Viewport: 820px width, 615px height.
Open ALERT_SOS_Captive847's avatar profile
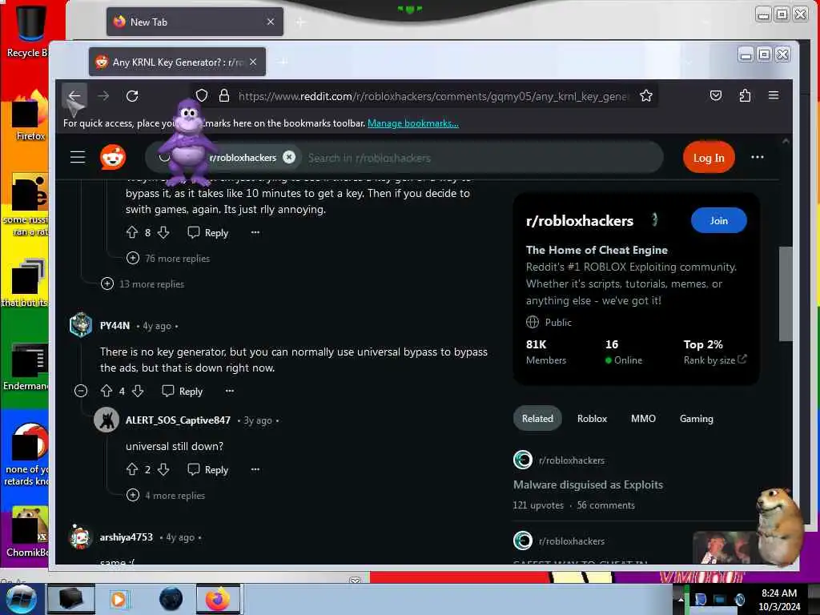[x=107, y=420]
